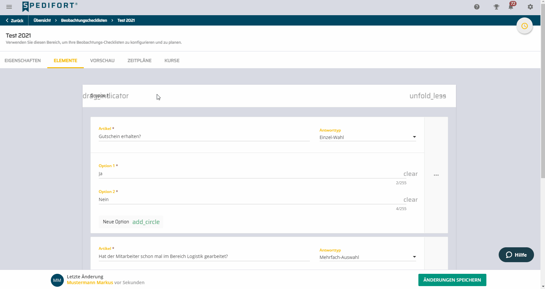
Task: Open three-dots menu of Gutschein item
Action: [x=436, y=175]
